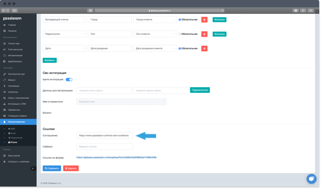Click the Штрихкод barcode icon
The height and width of the screenshot is (189, 322).
(5, 92)
